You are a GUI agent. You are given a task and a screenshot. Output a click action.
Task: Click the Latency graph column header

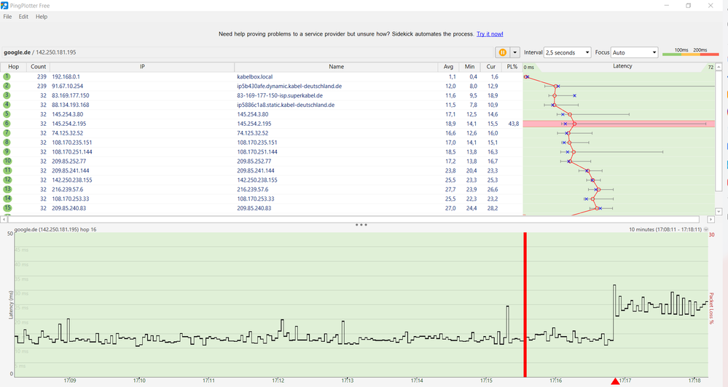coord(622,66)
